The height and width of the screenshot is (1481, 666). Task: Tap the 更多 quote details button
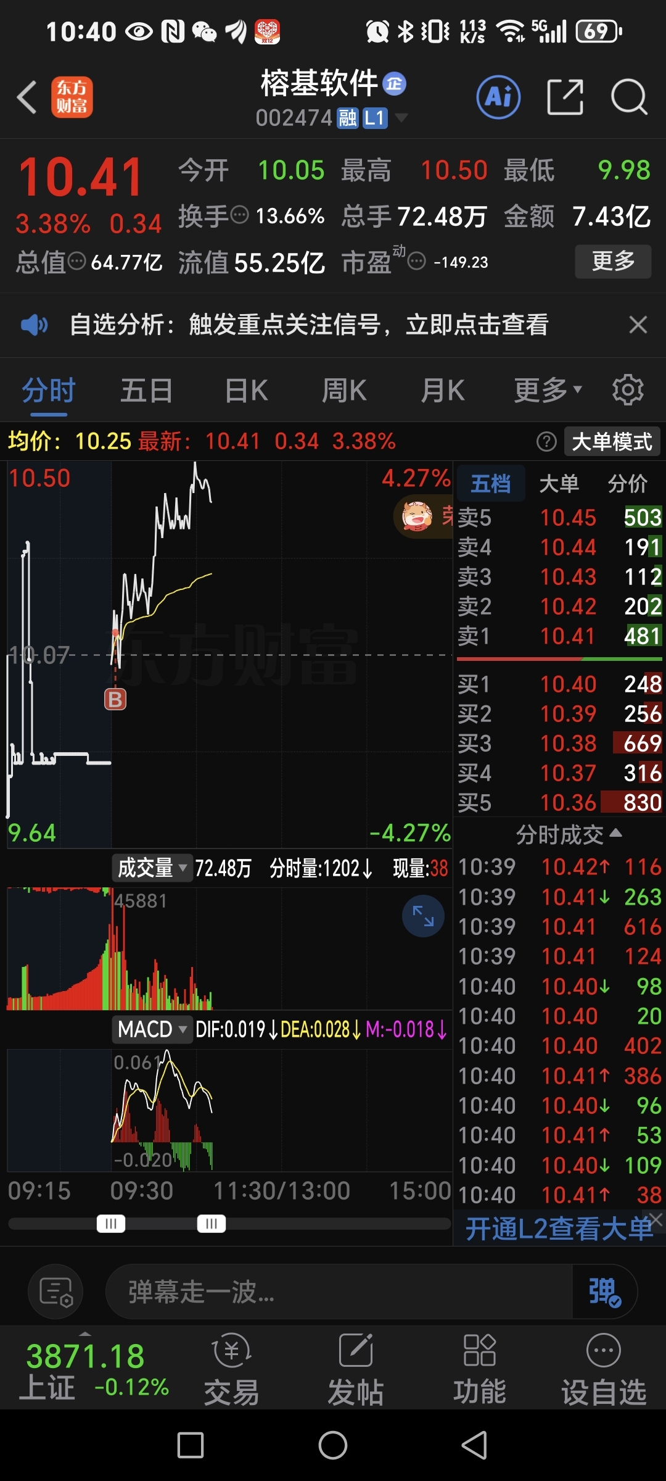(x=613, y=261)
